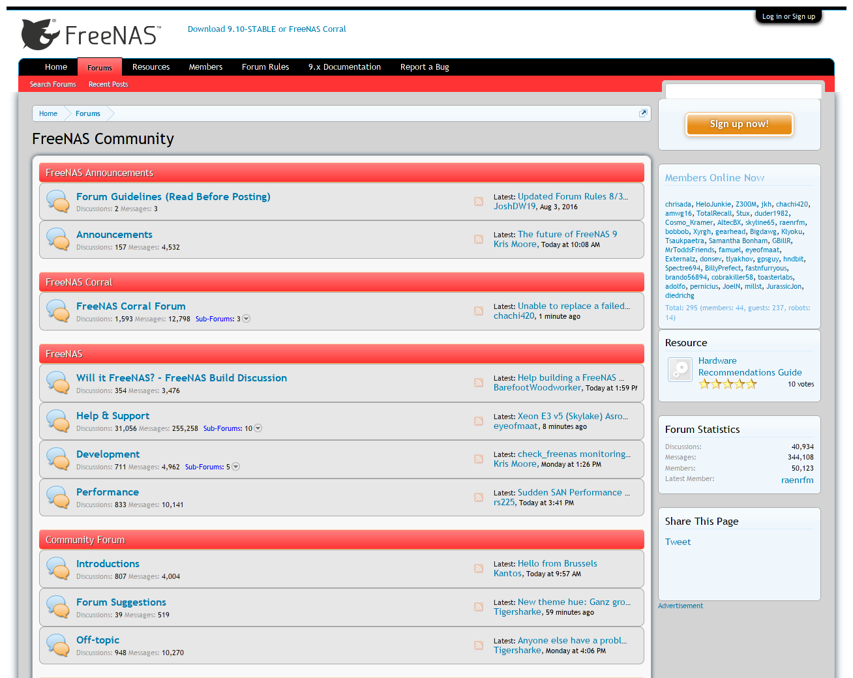
Task: Click the Home breadcrumb
Action: (x=48, y=113)
